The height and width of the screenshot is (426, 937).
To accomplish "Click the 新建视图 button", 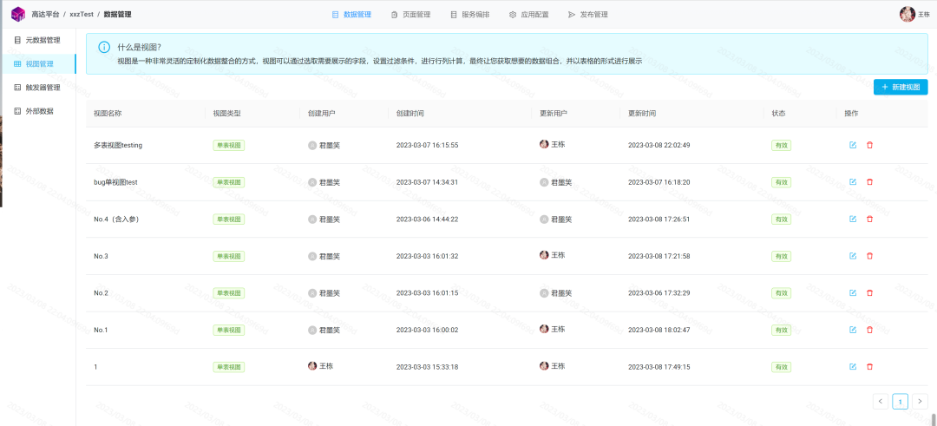I will 901,88.
